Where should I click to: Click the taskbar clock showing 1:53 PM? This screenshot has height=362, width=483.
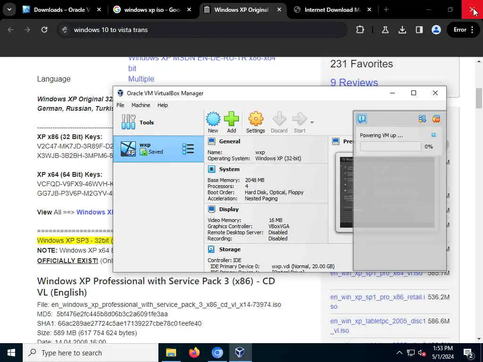click(x=442, y=353)
